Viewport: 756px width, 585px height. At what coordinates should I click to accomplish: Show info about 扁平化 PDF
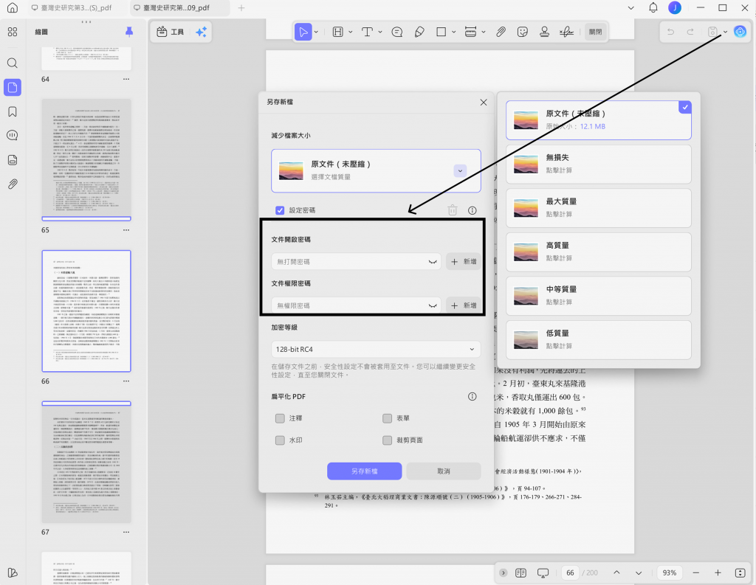tap(472, 397)
